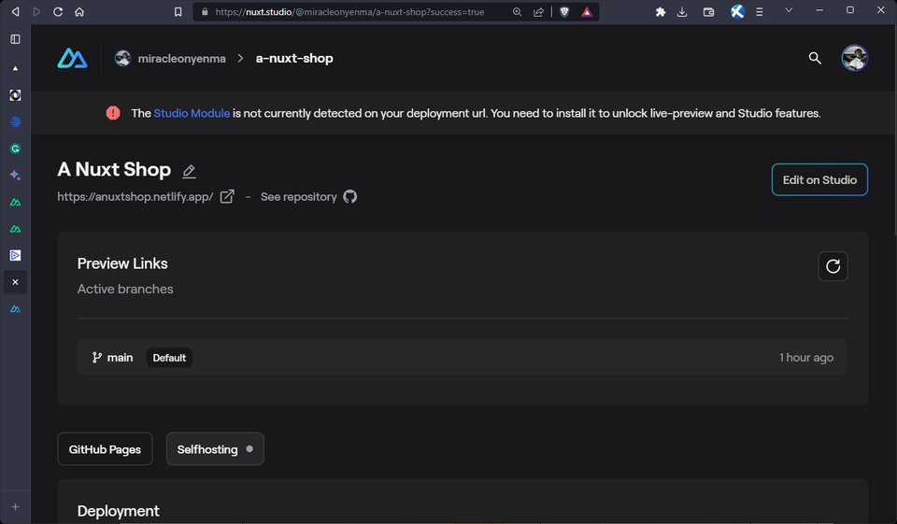The height and width of the screenshot is (524, 897).
Task: Click the page vertical scrollbar
Action: pos(893,132)
